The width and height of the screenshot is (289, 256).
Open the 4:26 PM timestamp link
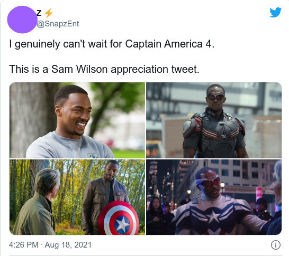pyautogui.click(x=24, y=245)
